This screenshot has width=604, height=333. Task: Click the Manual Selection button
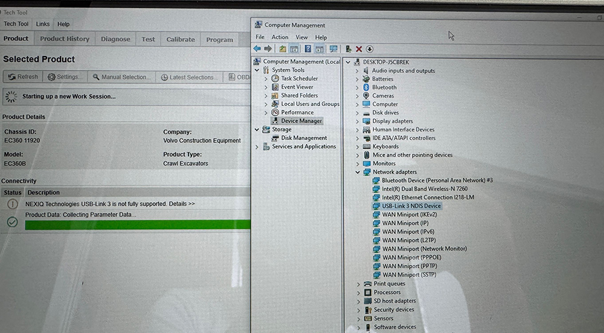(122, 77)
